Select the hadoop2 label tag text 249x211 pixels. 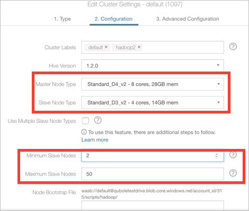126,47
